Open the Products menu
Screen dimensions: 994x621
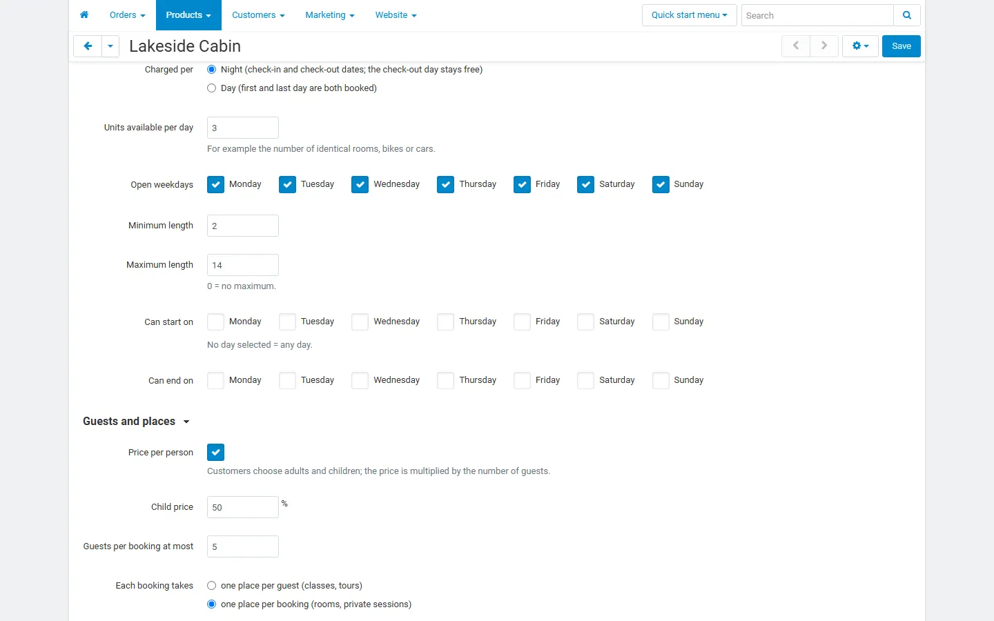pos(188,15)
